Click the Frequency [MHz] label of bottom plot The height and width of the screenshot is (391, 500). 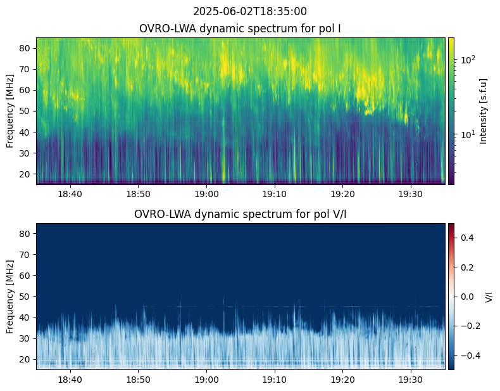[x=9, y=296]
